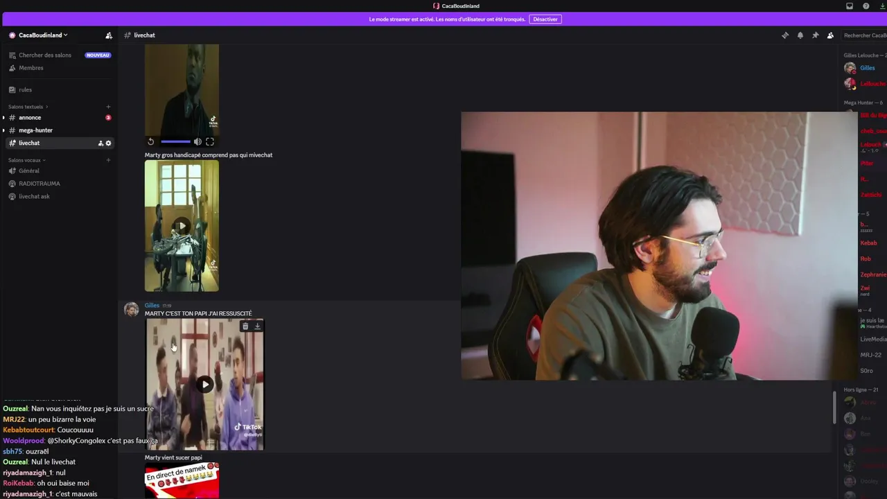This screenshot has height=499, width=887.
Task: Open the CacaBoudinland server dropdown menu
Action: [x=43, y=35]
